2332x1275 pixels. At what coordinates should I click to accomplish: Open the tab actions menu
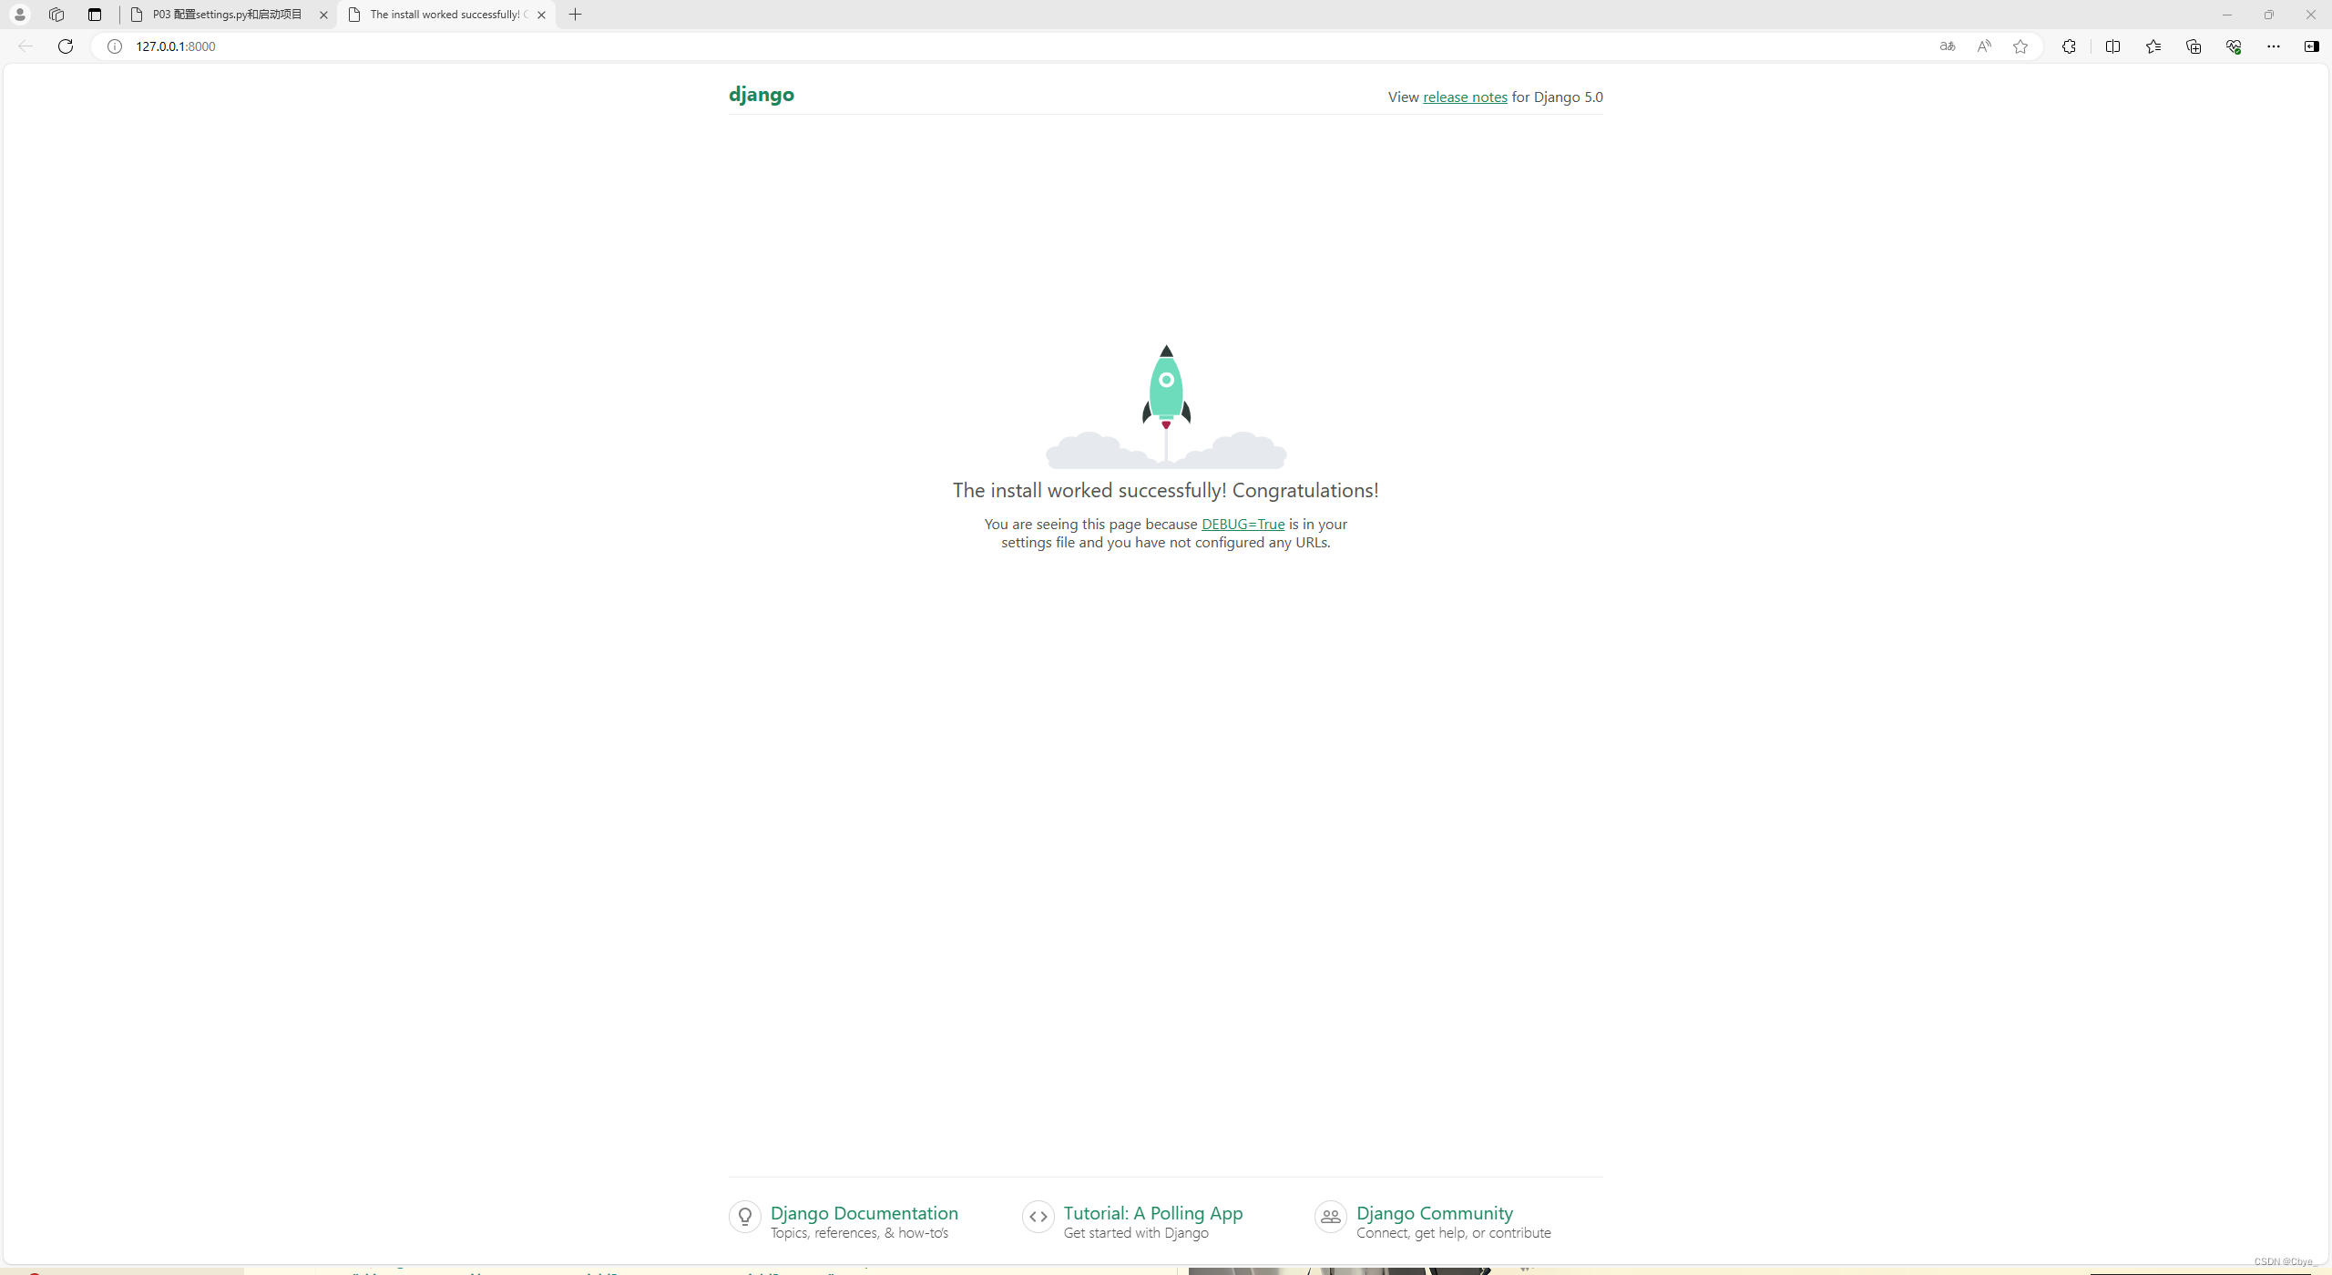[x=95, y=15]
